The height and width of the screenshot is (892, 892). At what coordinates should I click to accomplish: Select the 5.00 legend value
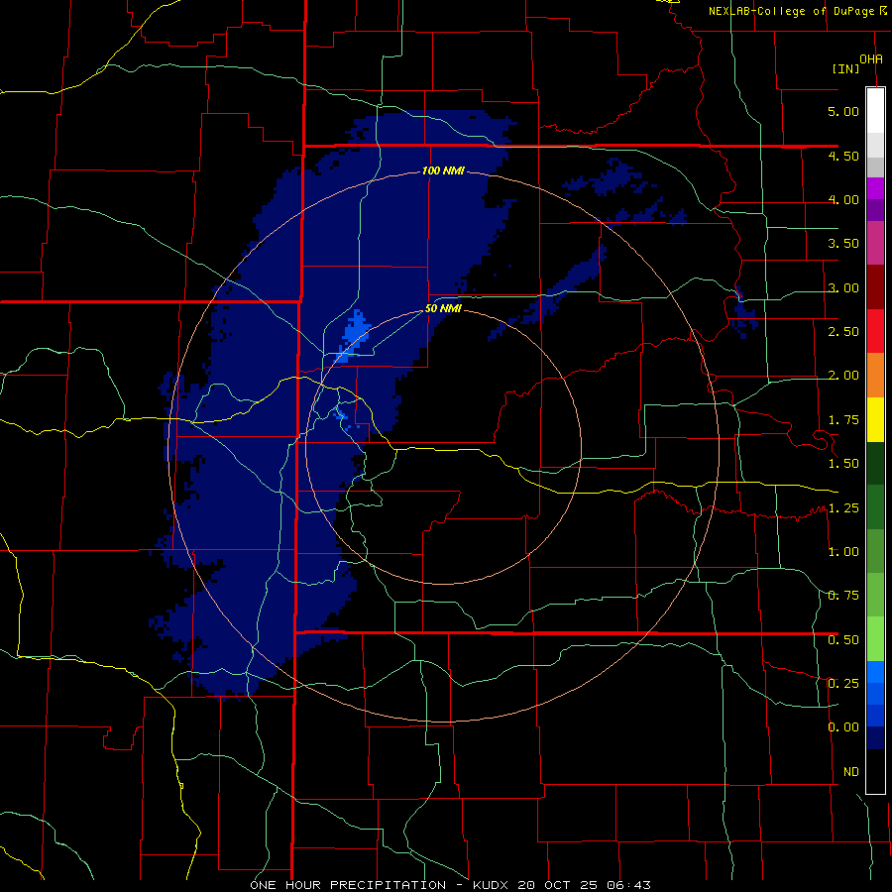(843, 111)
